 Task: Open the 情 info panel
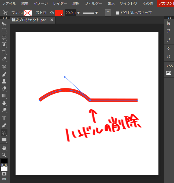169,23
